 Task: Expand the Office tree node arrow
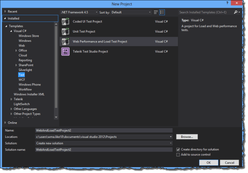(16, 50)
